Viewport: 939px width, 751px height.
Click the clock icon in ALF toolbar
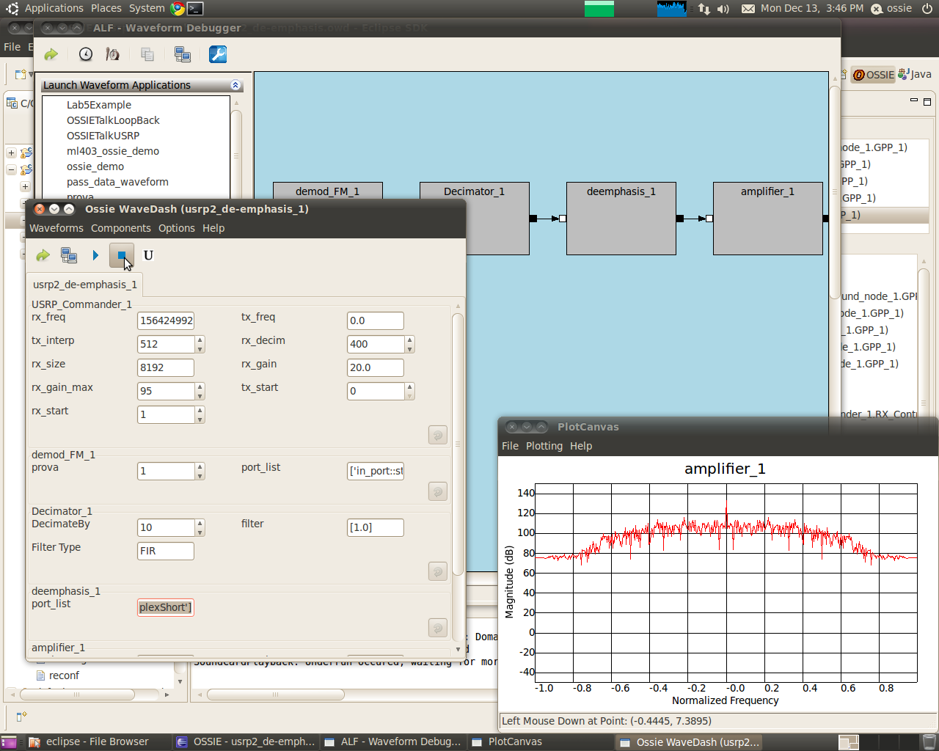tap(86, 54)
